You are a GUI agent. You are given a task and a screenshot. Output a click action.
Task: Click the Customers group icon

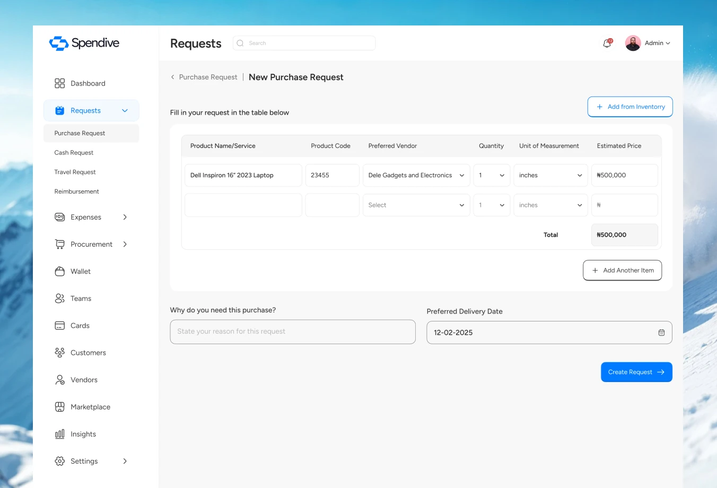[x=59, y=352]
